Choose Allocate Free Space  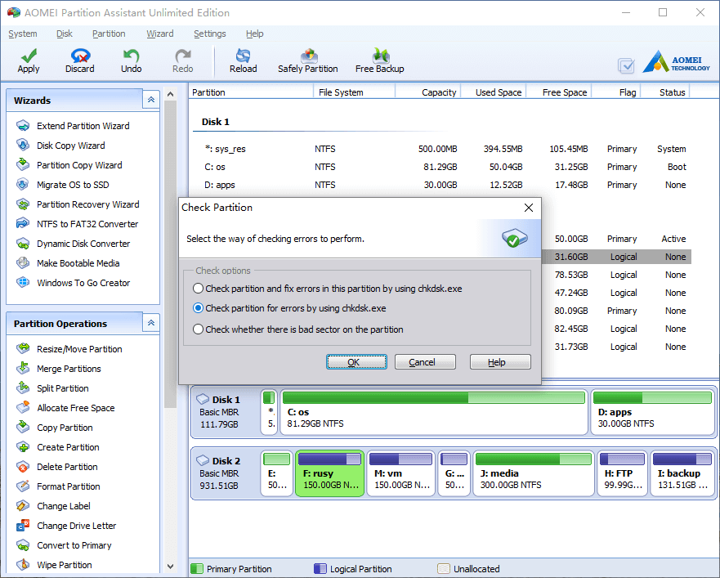click(x=75, y=408)
